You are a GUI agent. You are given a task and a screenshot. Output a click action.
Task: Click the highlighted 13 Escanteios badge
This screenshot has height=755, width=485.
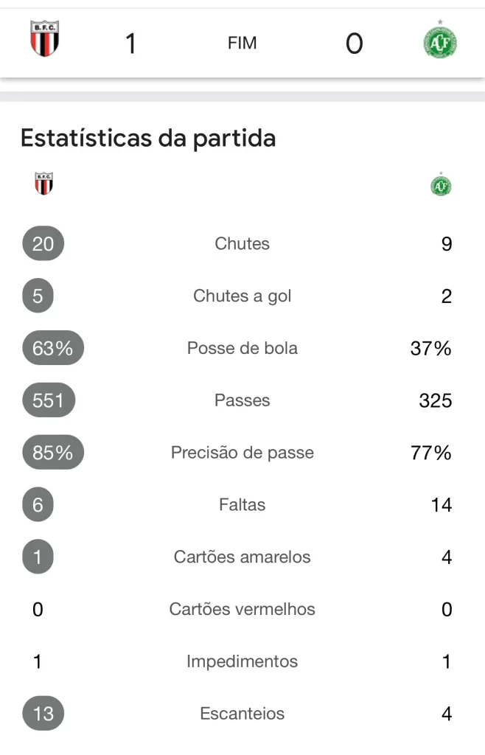[43, 713]
